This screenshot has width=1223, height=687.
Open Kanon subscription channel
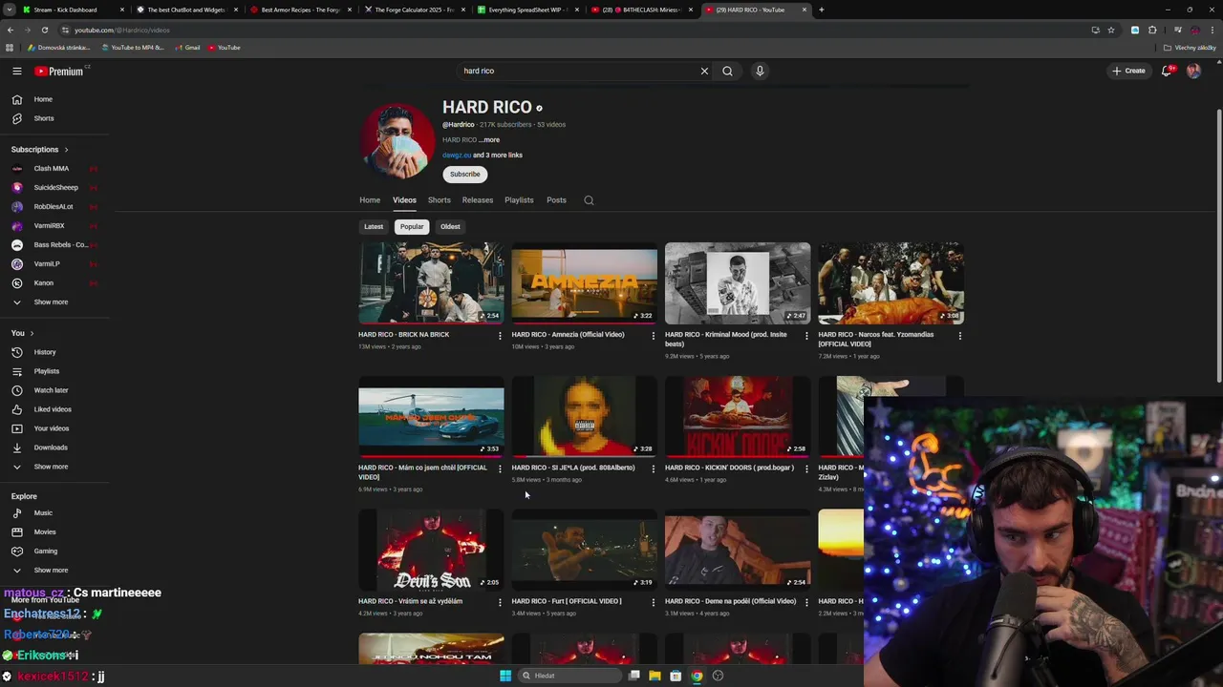tap(43, 283)
